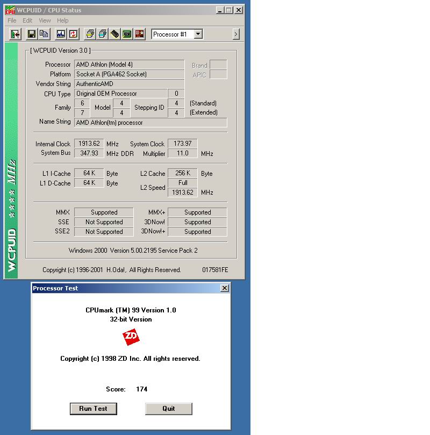Click the SSE 'Not Supported' field
The image size is (430, 435).
click(104, 222)
